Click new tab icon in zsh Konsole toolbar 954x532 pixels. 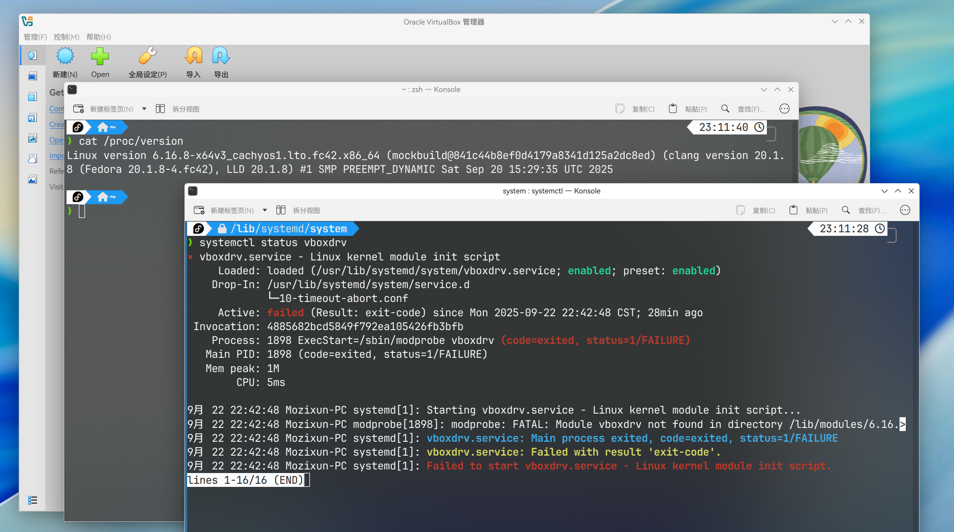click(x=79, y=109)
